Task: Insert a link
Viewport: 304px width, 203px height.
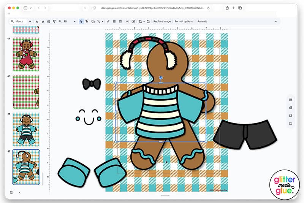Action: click(x=127, y=22)
